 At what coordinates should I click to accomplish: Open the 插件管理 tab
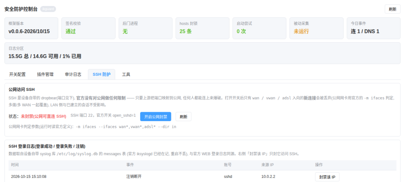point(45,74)
